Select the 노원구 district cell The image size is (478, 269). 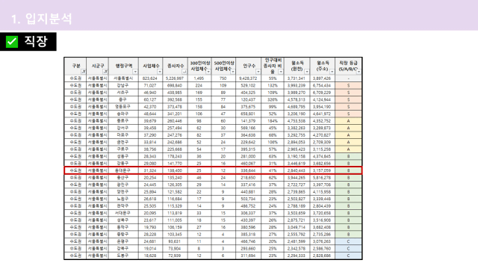(123, 199)
